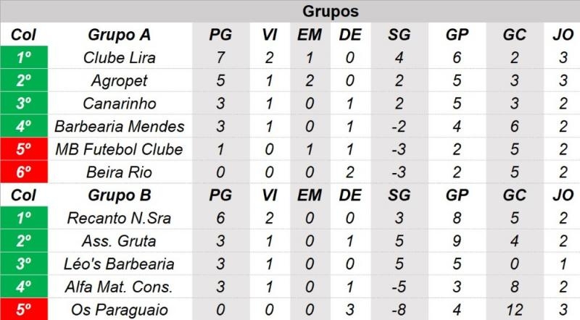Click Os Paraguaio's goals conceded value 12
580x320 pixels.
[x=515, y=310]
